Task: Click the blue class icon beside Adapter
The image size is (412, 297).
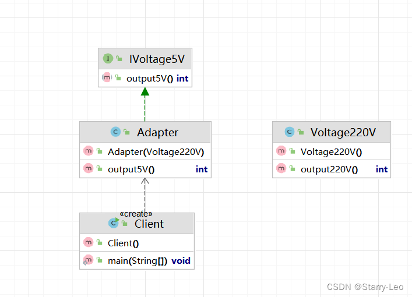Action: coord(115,132)
